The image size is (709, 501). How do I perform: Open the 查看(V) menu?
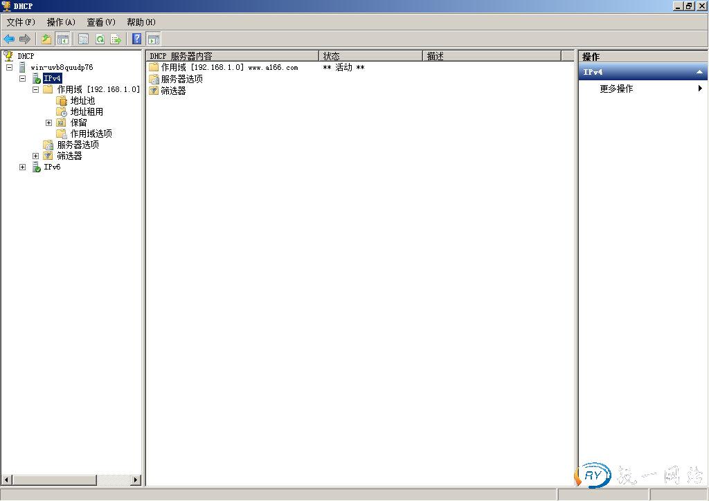coord(101,22)
